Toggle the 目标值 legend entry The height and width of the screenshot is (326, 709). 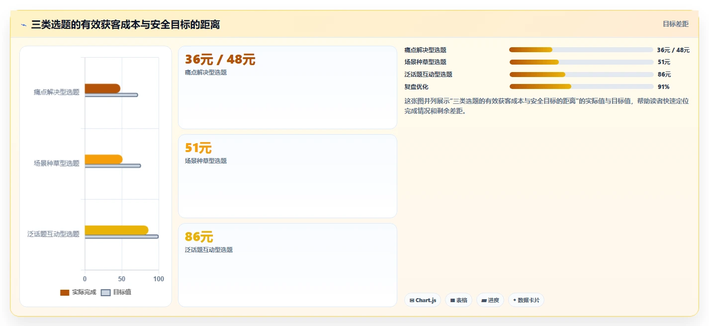[116, 292]
